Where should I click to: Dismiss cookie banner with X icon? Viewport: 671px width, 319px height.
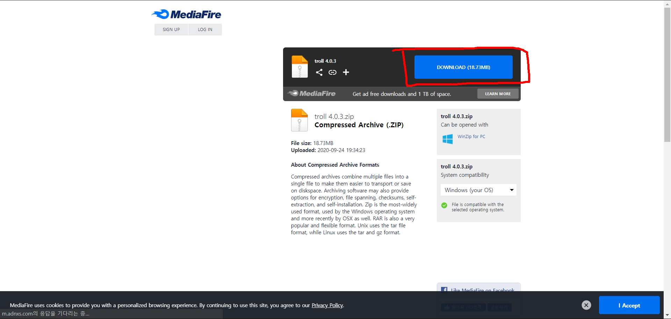(x=586, y=305)
